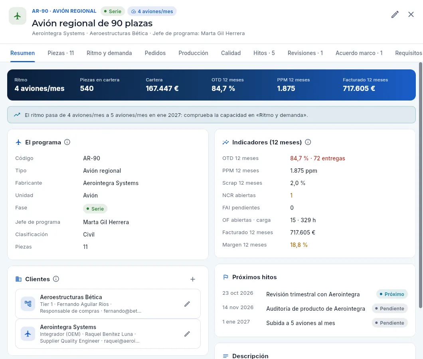Viewport: 423px width, 359px height.
Task: Click the Aerointegra Systems client card
Action: [108, 334]
